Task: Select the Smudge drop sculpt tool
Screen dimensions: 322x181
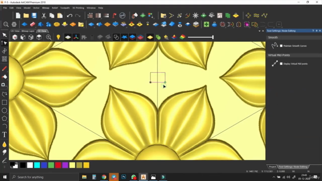Action: click(x=5, y=144)
